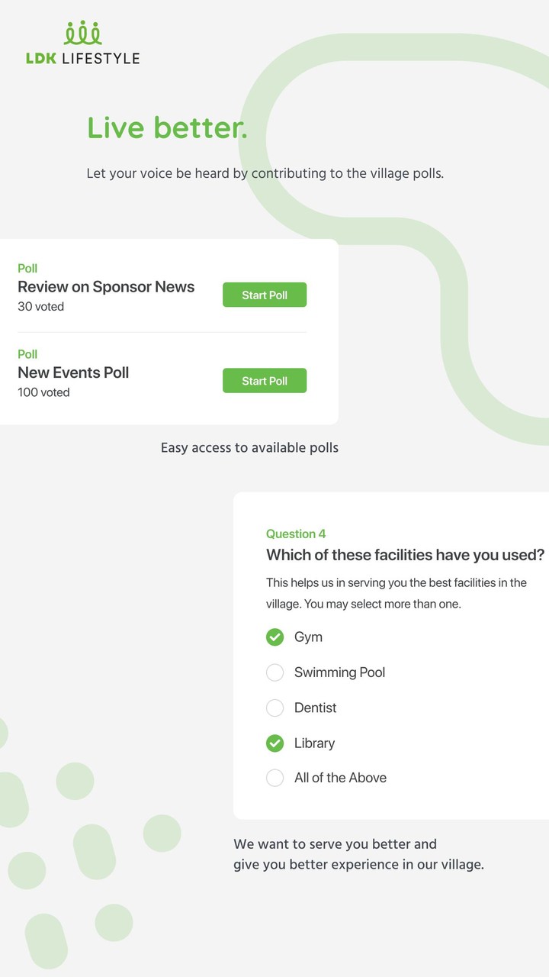The width and height of the screenshot is (549, 977).
Task: Check the Swimming Pool option
Action: pyautogui.click(x=274, y=672)
